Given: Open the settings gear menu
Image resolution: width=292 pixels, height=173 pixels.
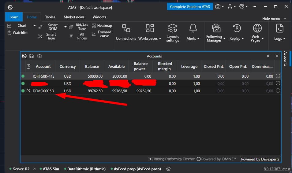Looking at the screenshot, I should [x=243, y=6].
